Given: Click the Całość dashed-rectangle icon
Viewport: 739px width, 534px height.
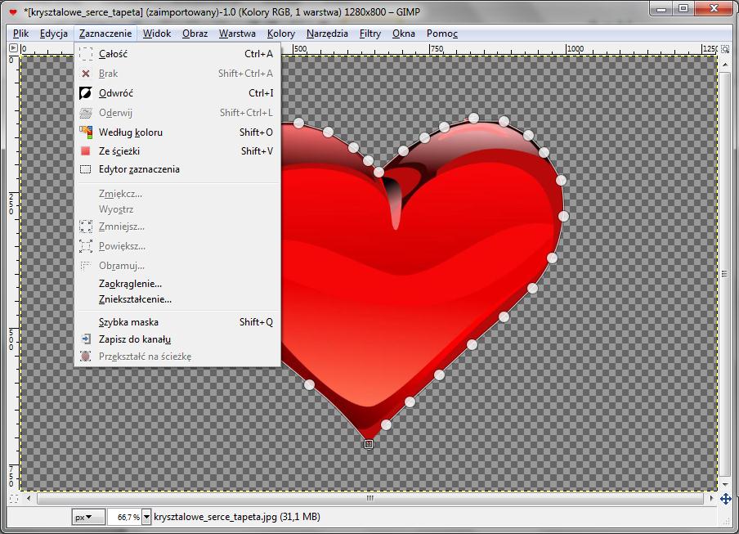Looking at the screenshot, I should [86, 54].
